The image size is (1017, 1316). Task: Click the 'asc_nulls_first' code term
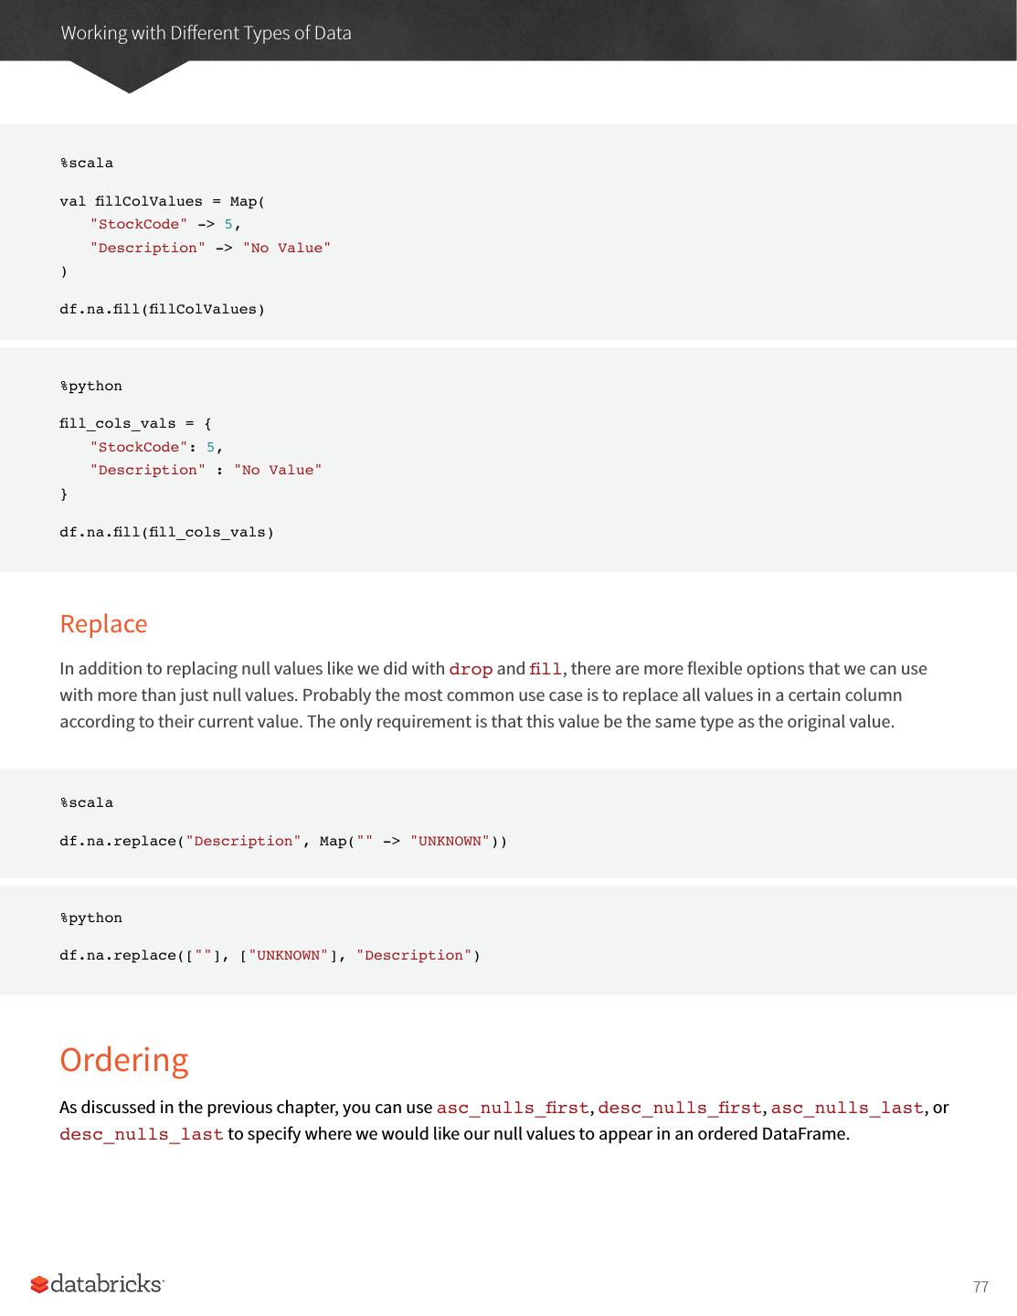(513, 1108)
